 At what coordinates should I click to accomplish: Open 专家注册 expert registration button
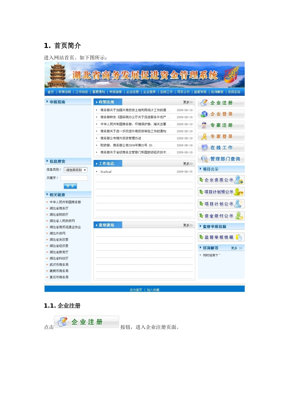[221, 125]
